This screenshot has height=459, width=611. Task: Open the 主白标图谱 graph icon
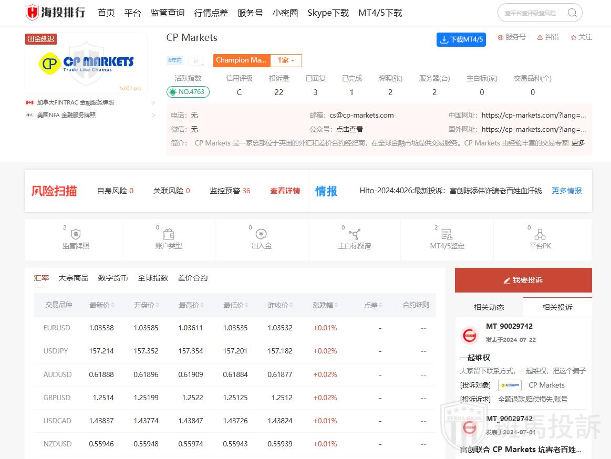[354, 234]
